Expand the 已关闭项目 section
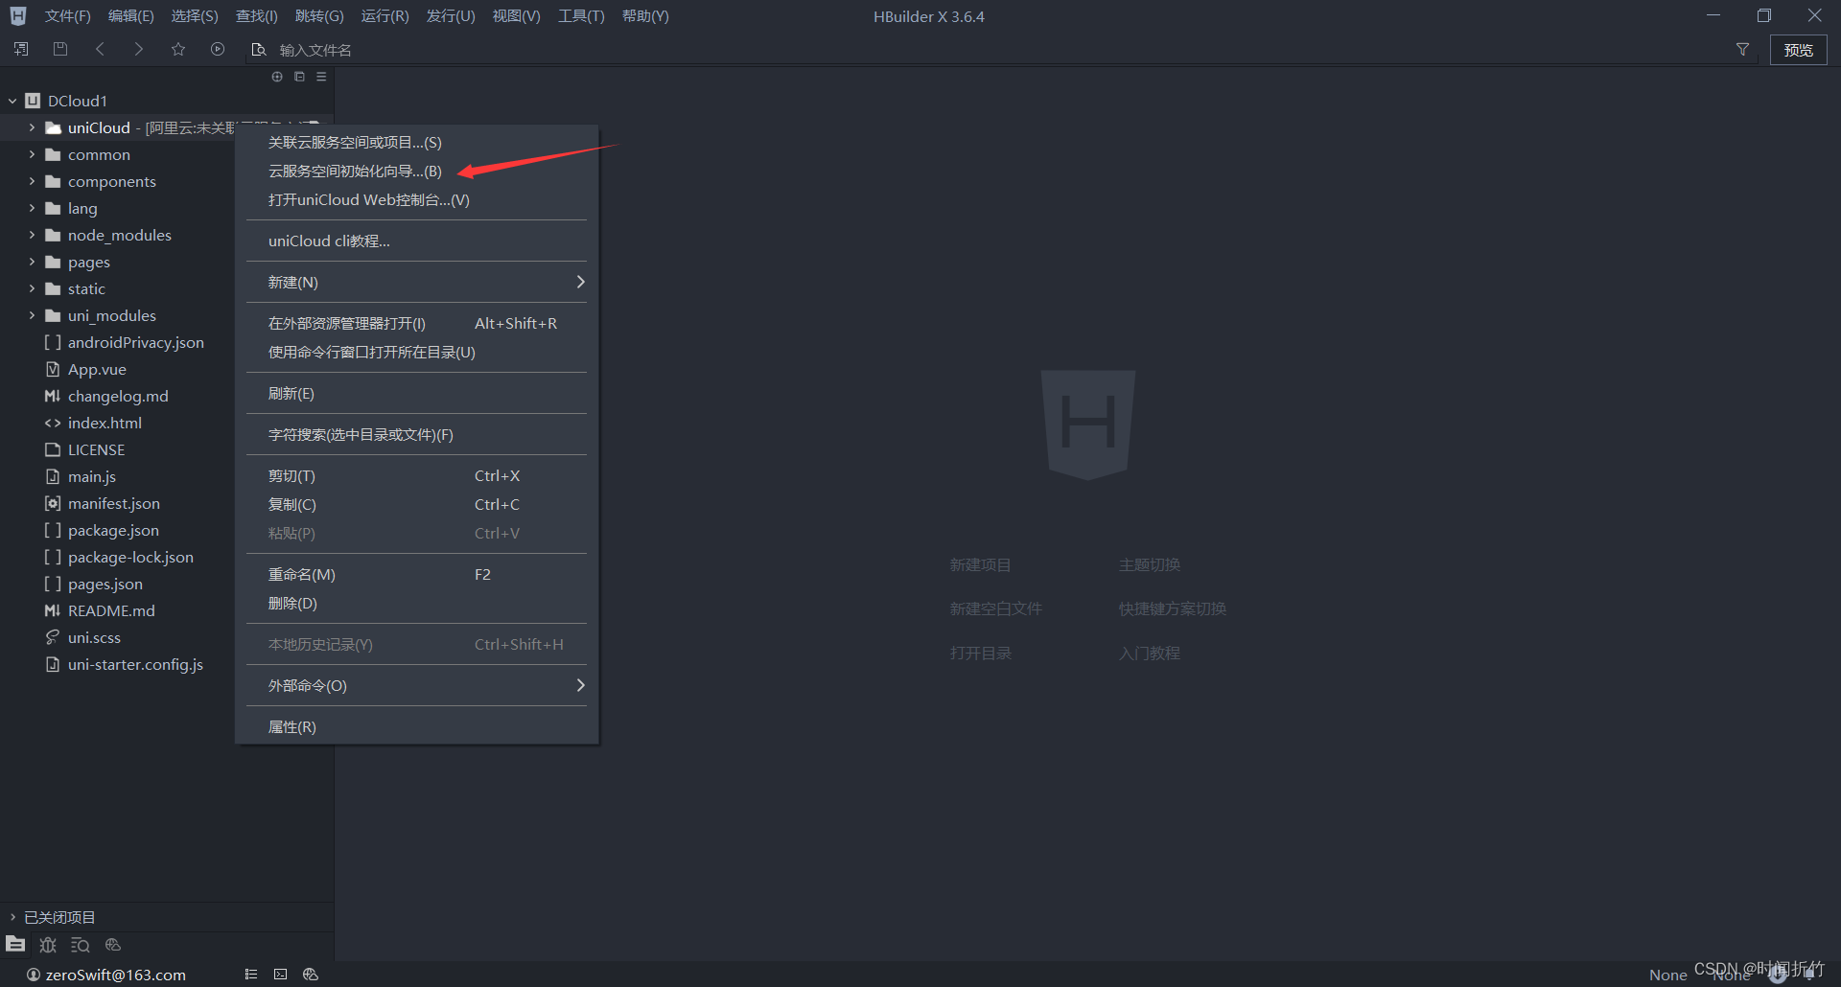The height and width of the screenshot is (987, 1841). point(12,917)
